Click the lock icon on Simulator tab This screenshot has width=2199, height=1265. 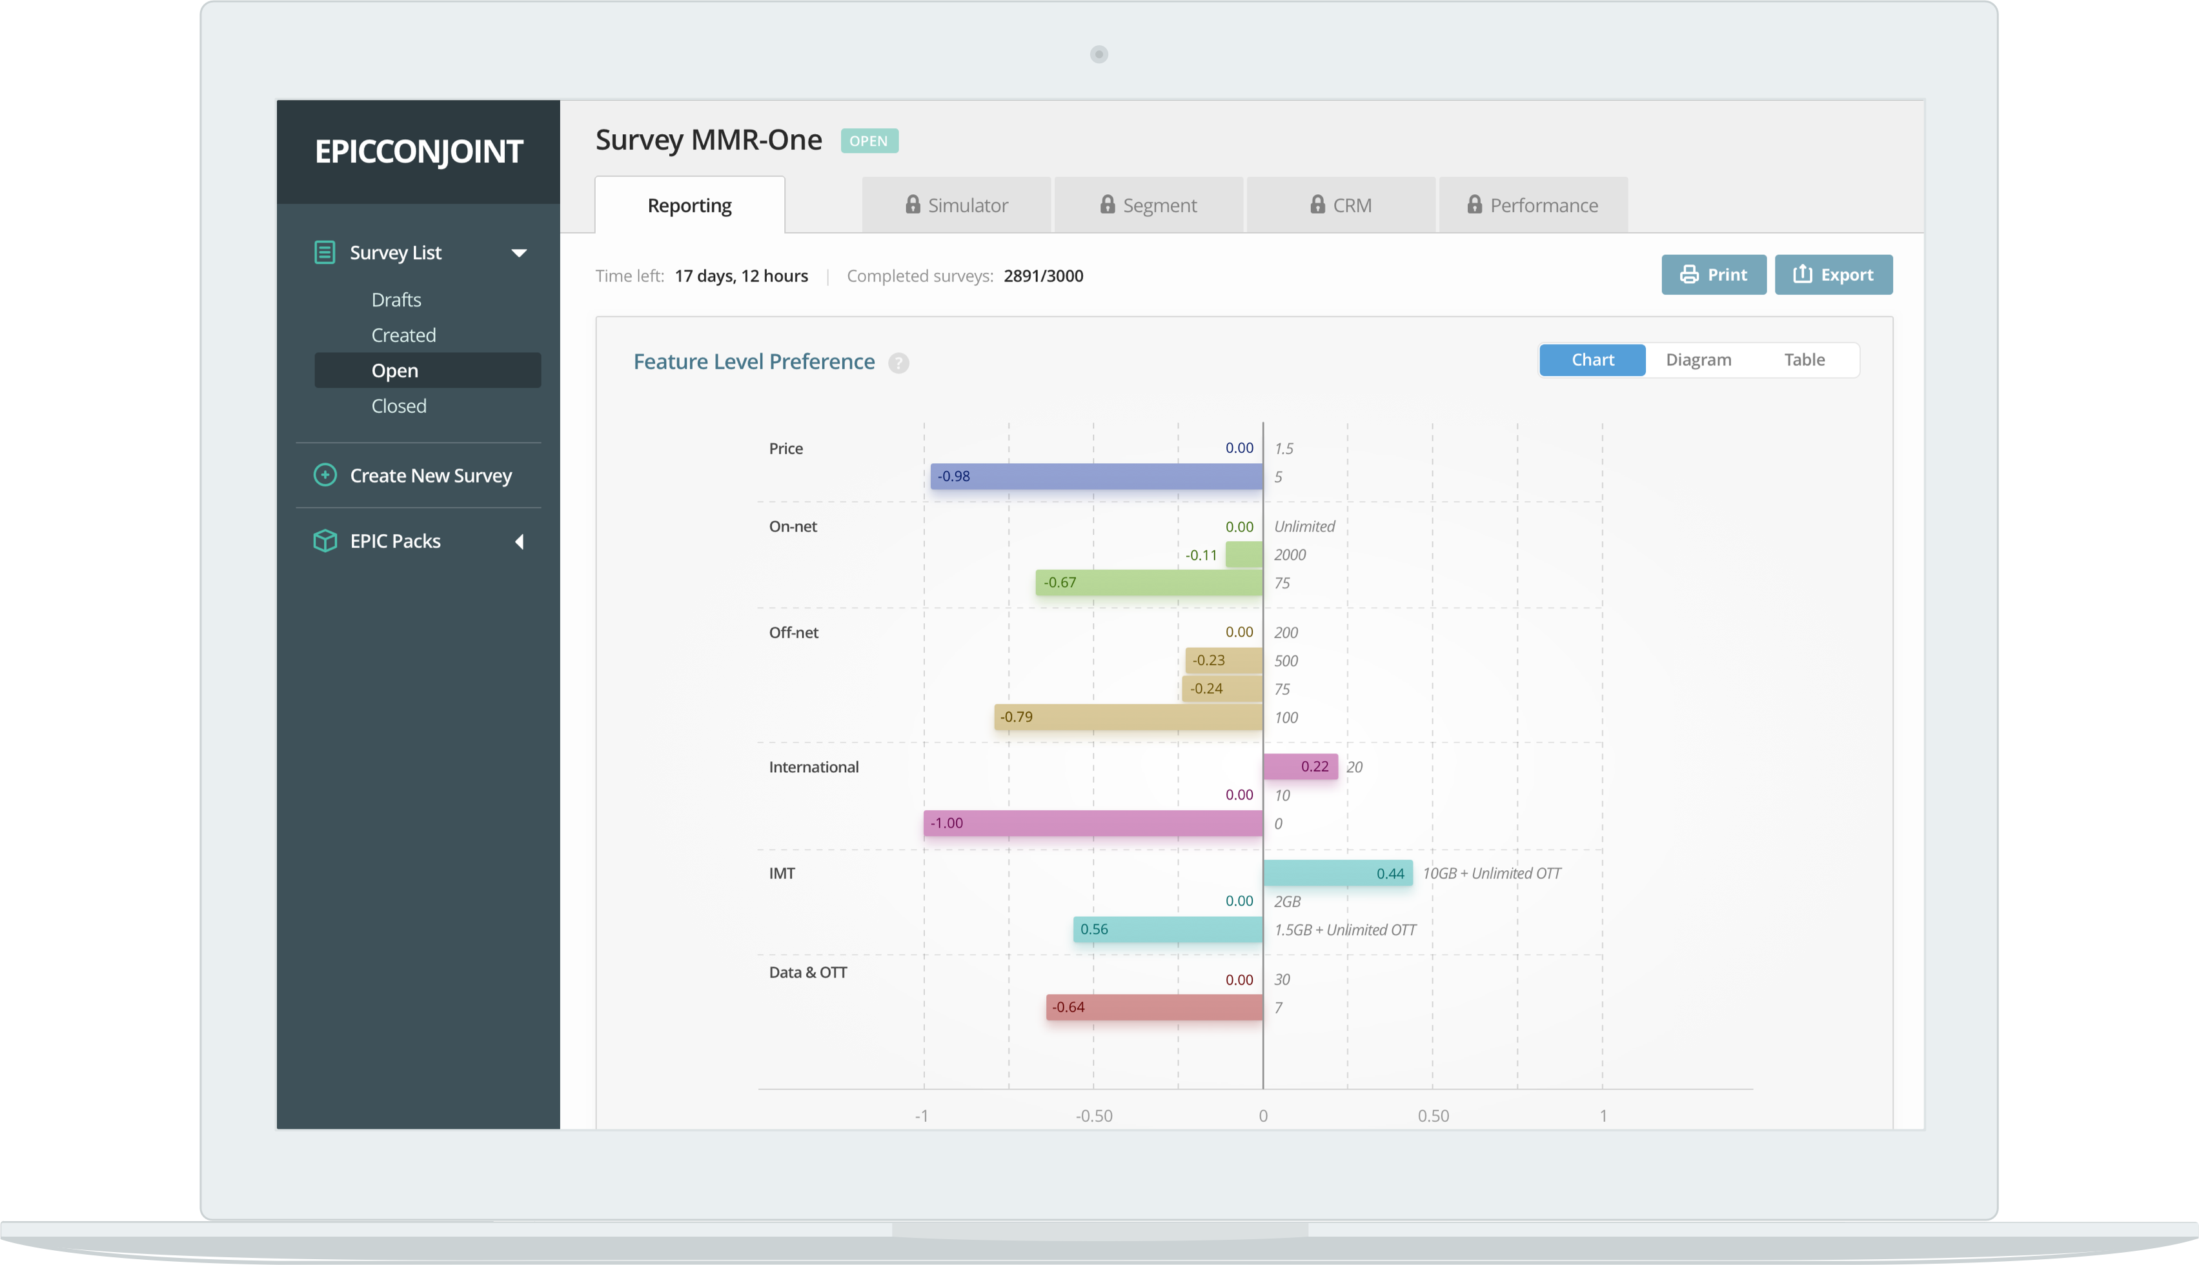pyautogui.click(x=913, y=204)
